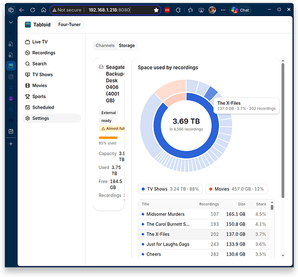Select The X-Files table row
Viewport: 298px width, 277px height.
click(203, 234)
